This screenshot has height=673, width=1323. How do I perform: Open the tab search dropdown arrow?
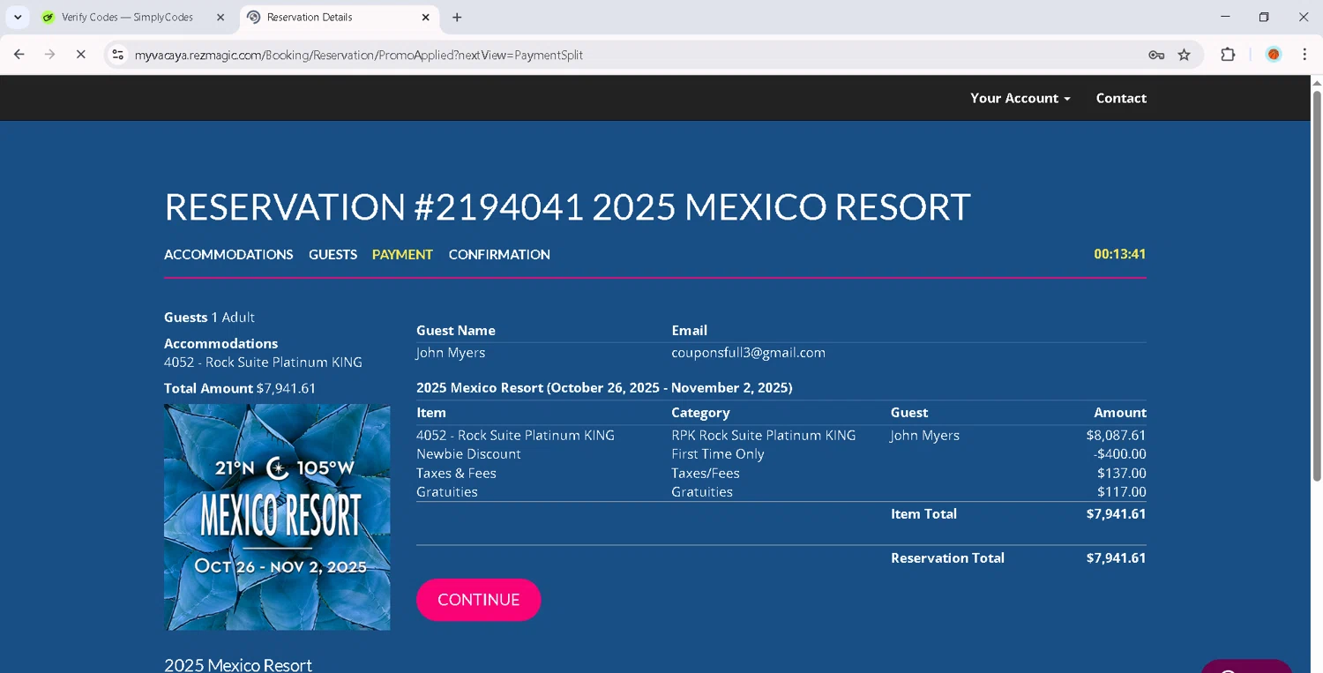pos(18,17)
